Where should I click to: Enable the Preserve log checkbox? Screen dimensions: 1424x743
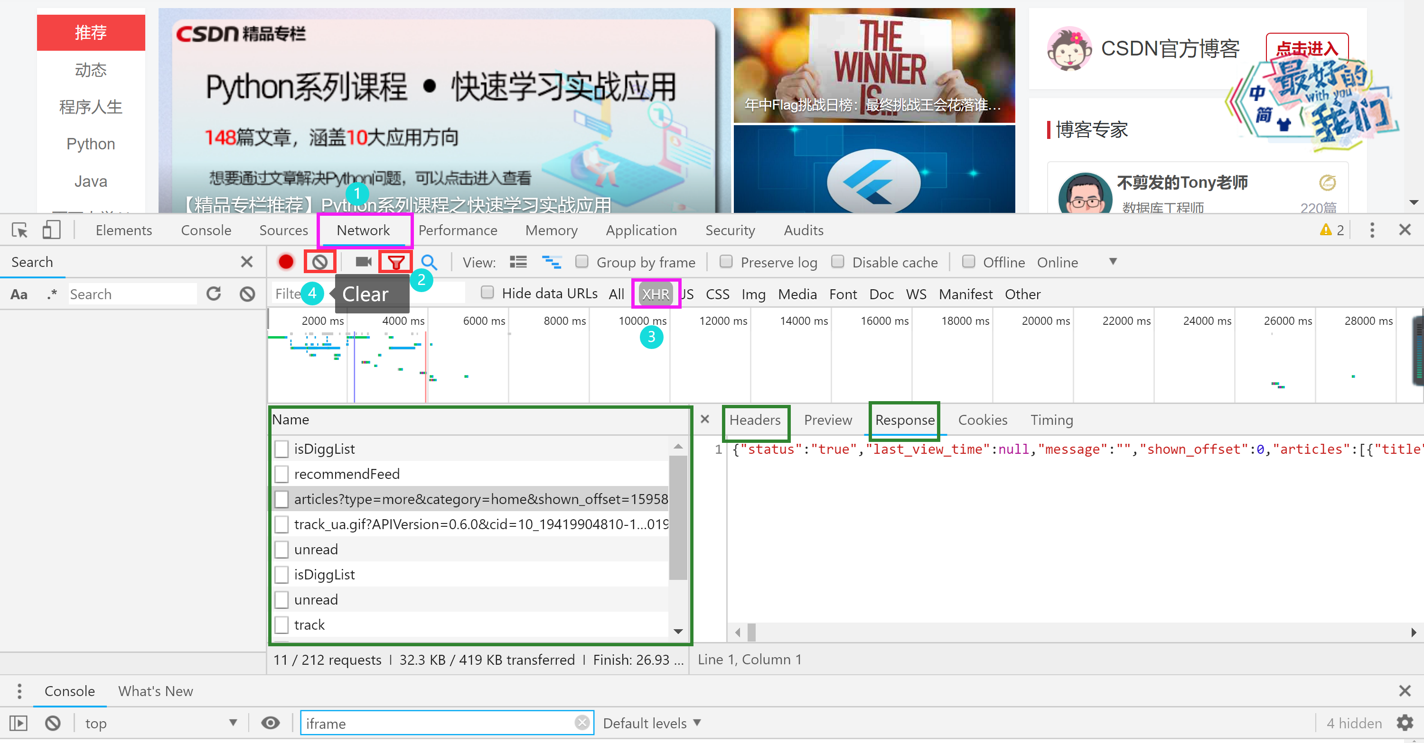tap(726, 262)
